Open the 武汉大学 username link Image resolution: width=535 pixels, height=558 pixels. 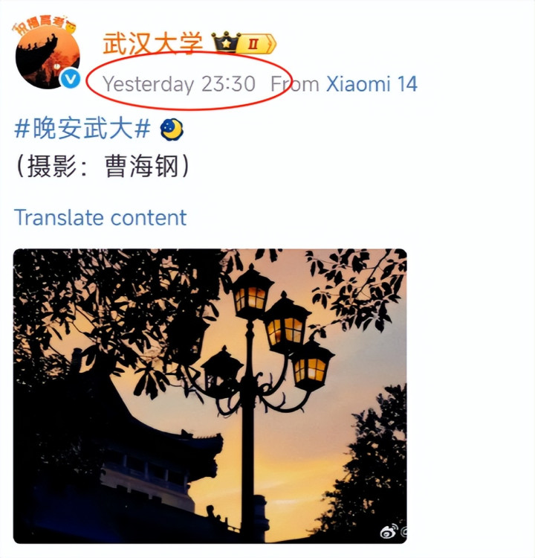coord(152,43)
